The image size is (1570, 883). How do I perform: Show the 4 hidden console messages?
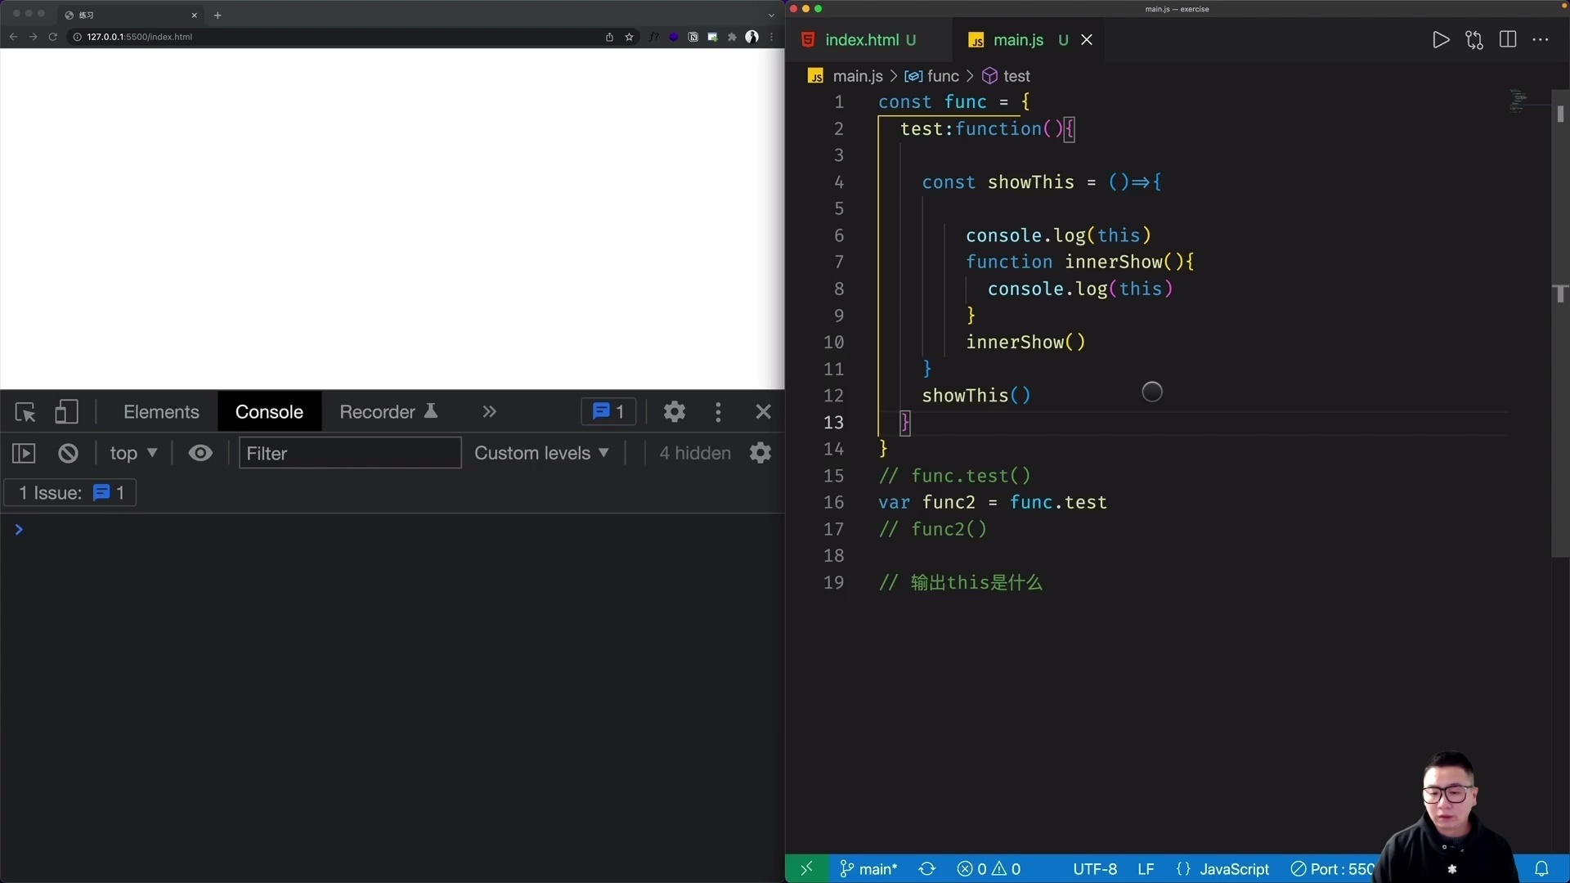point(694,452)
